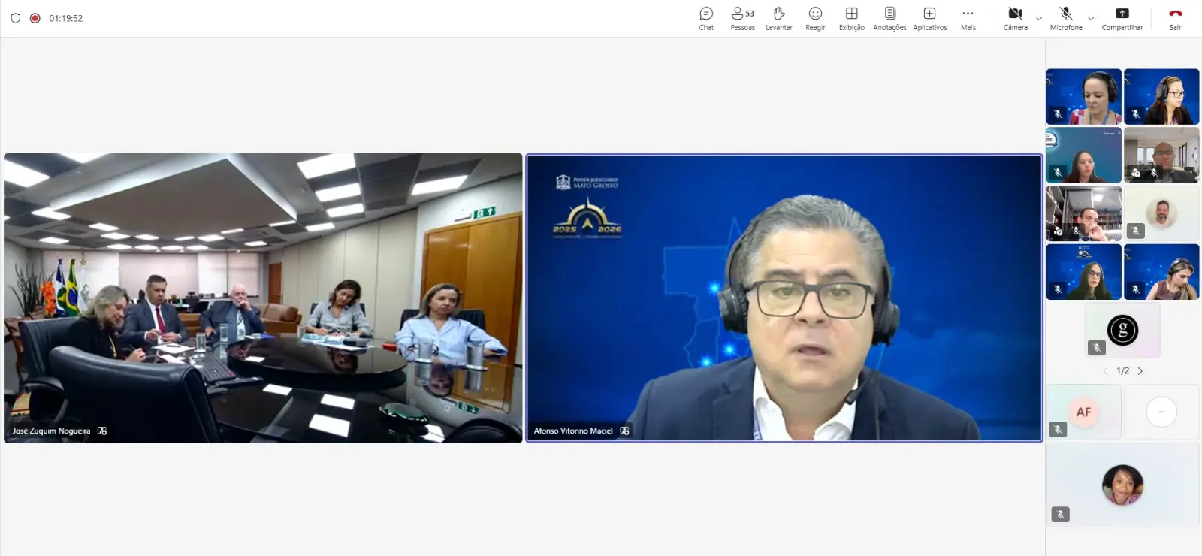Open the Anotações notes panel
The width and height of the screenshot is (1202, 556).
click(x=889, y=18)
